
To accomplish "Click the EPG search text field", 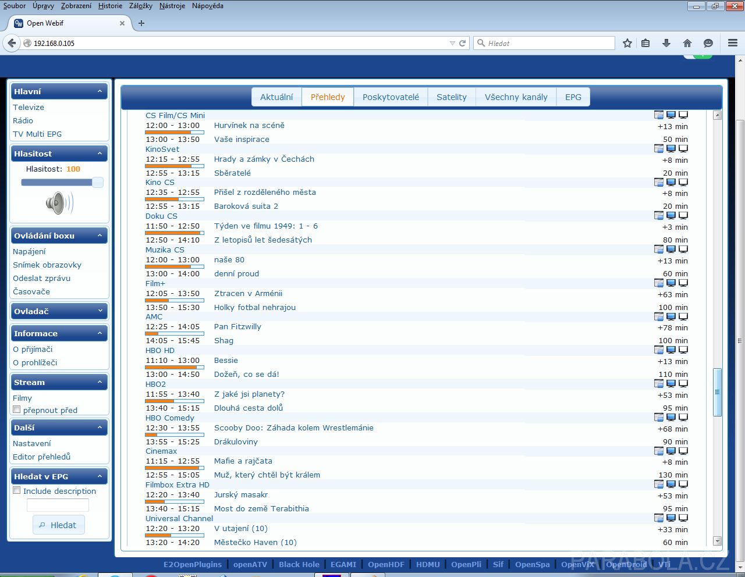I will pyautogui.click(x=58, y=505).
